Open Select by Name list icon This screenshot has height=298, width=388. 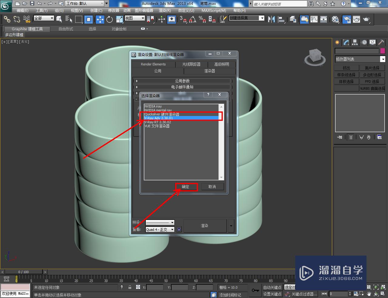tap(69, 19)
